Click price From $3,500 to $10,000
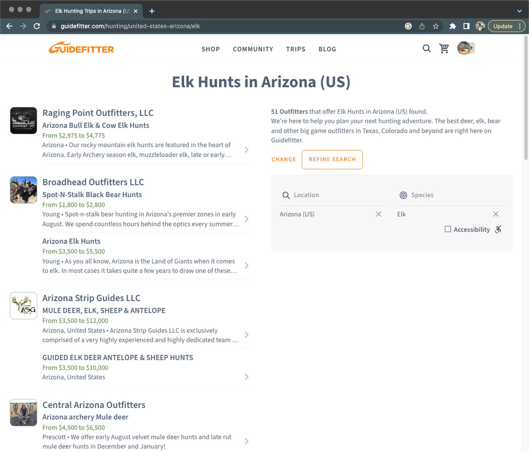This screenshot has height=452, width=529. tap(75, 367)
